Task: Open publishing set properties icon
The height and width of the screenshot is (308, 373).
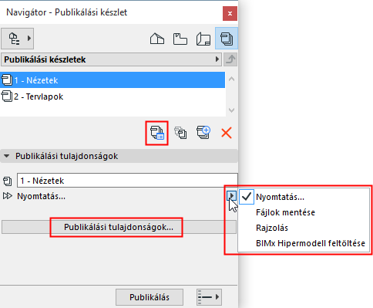Action: pos(156,133)
